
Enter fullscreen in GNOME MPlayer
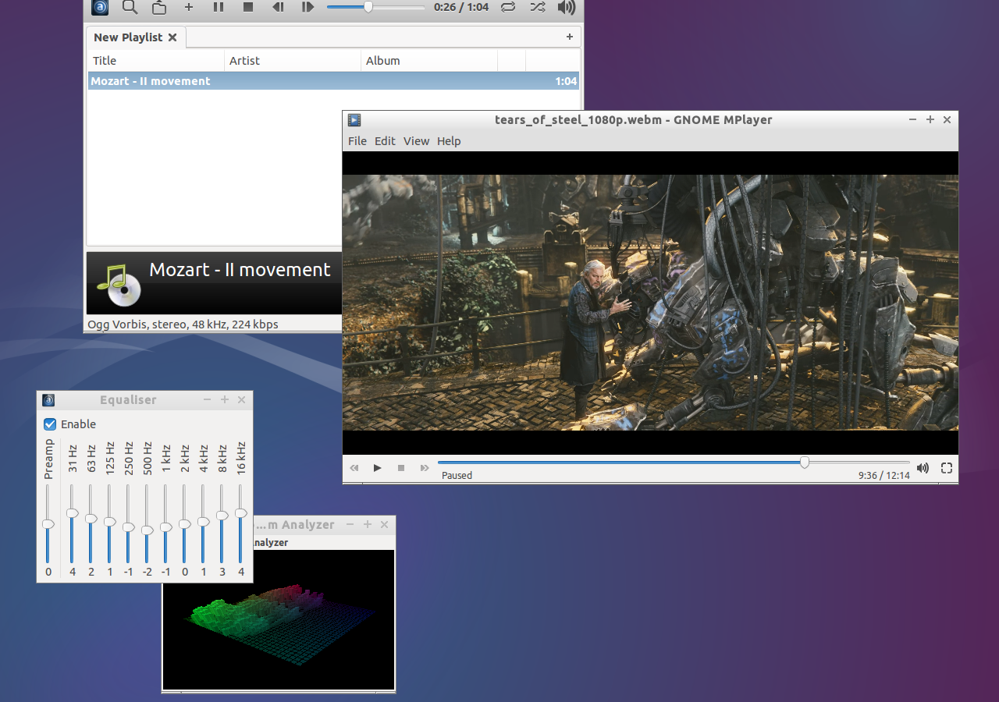947,468
